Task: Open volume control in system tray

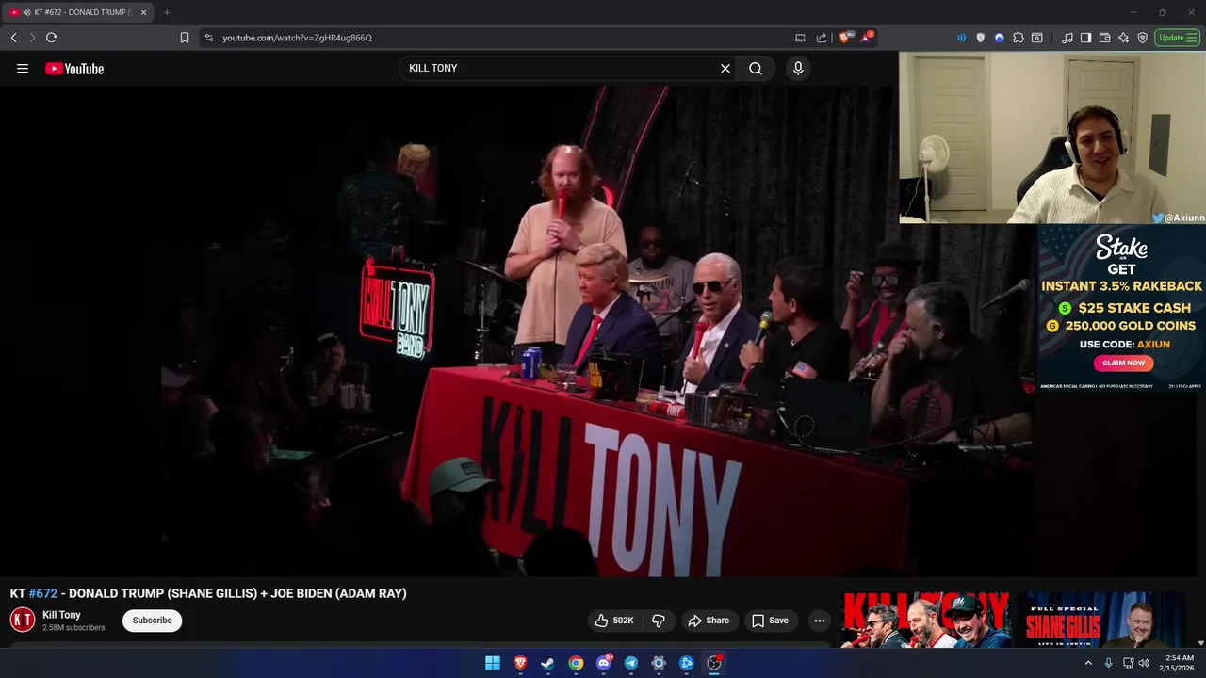Action: 1144,663
